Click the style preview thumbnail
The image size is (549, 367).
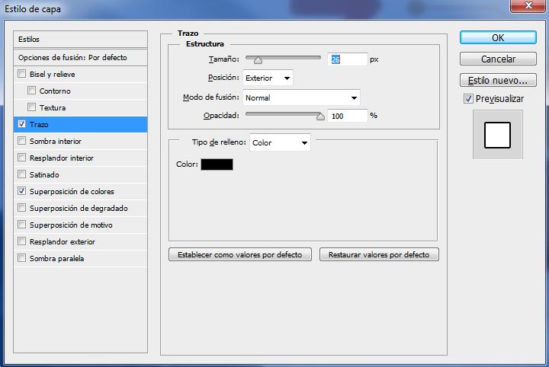tap(497, 135)
